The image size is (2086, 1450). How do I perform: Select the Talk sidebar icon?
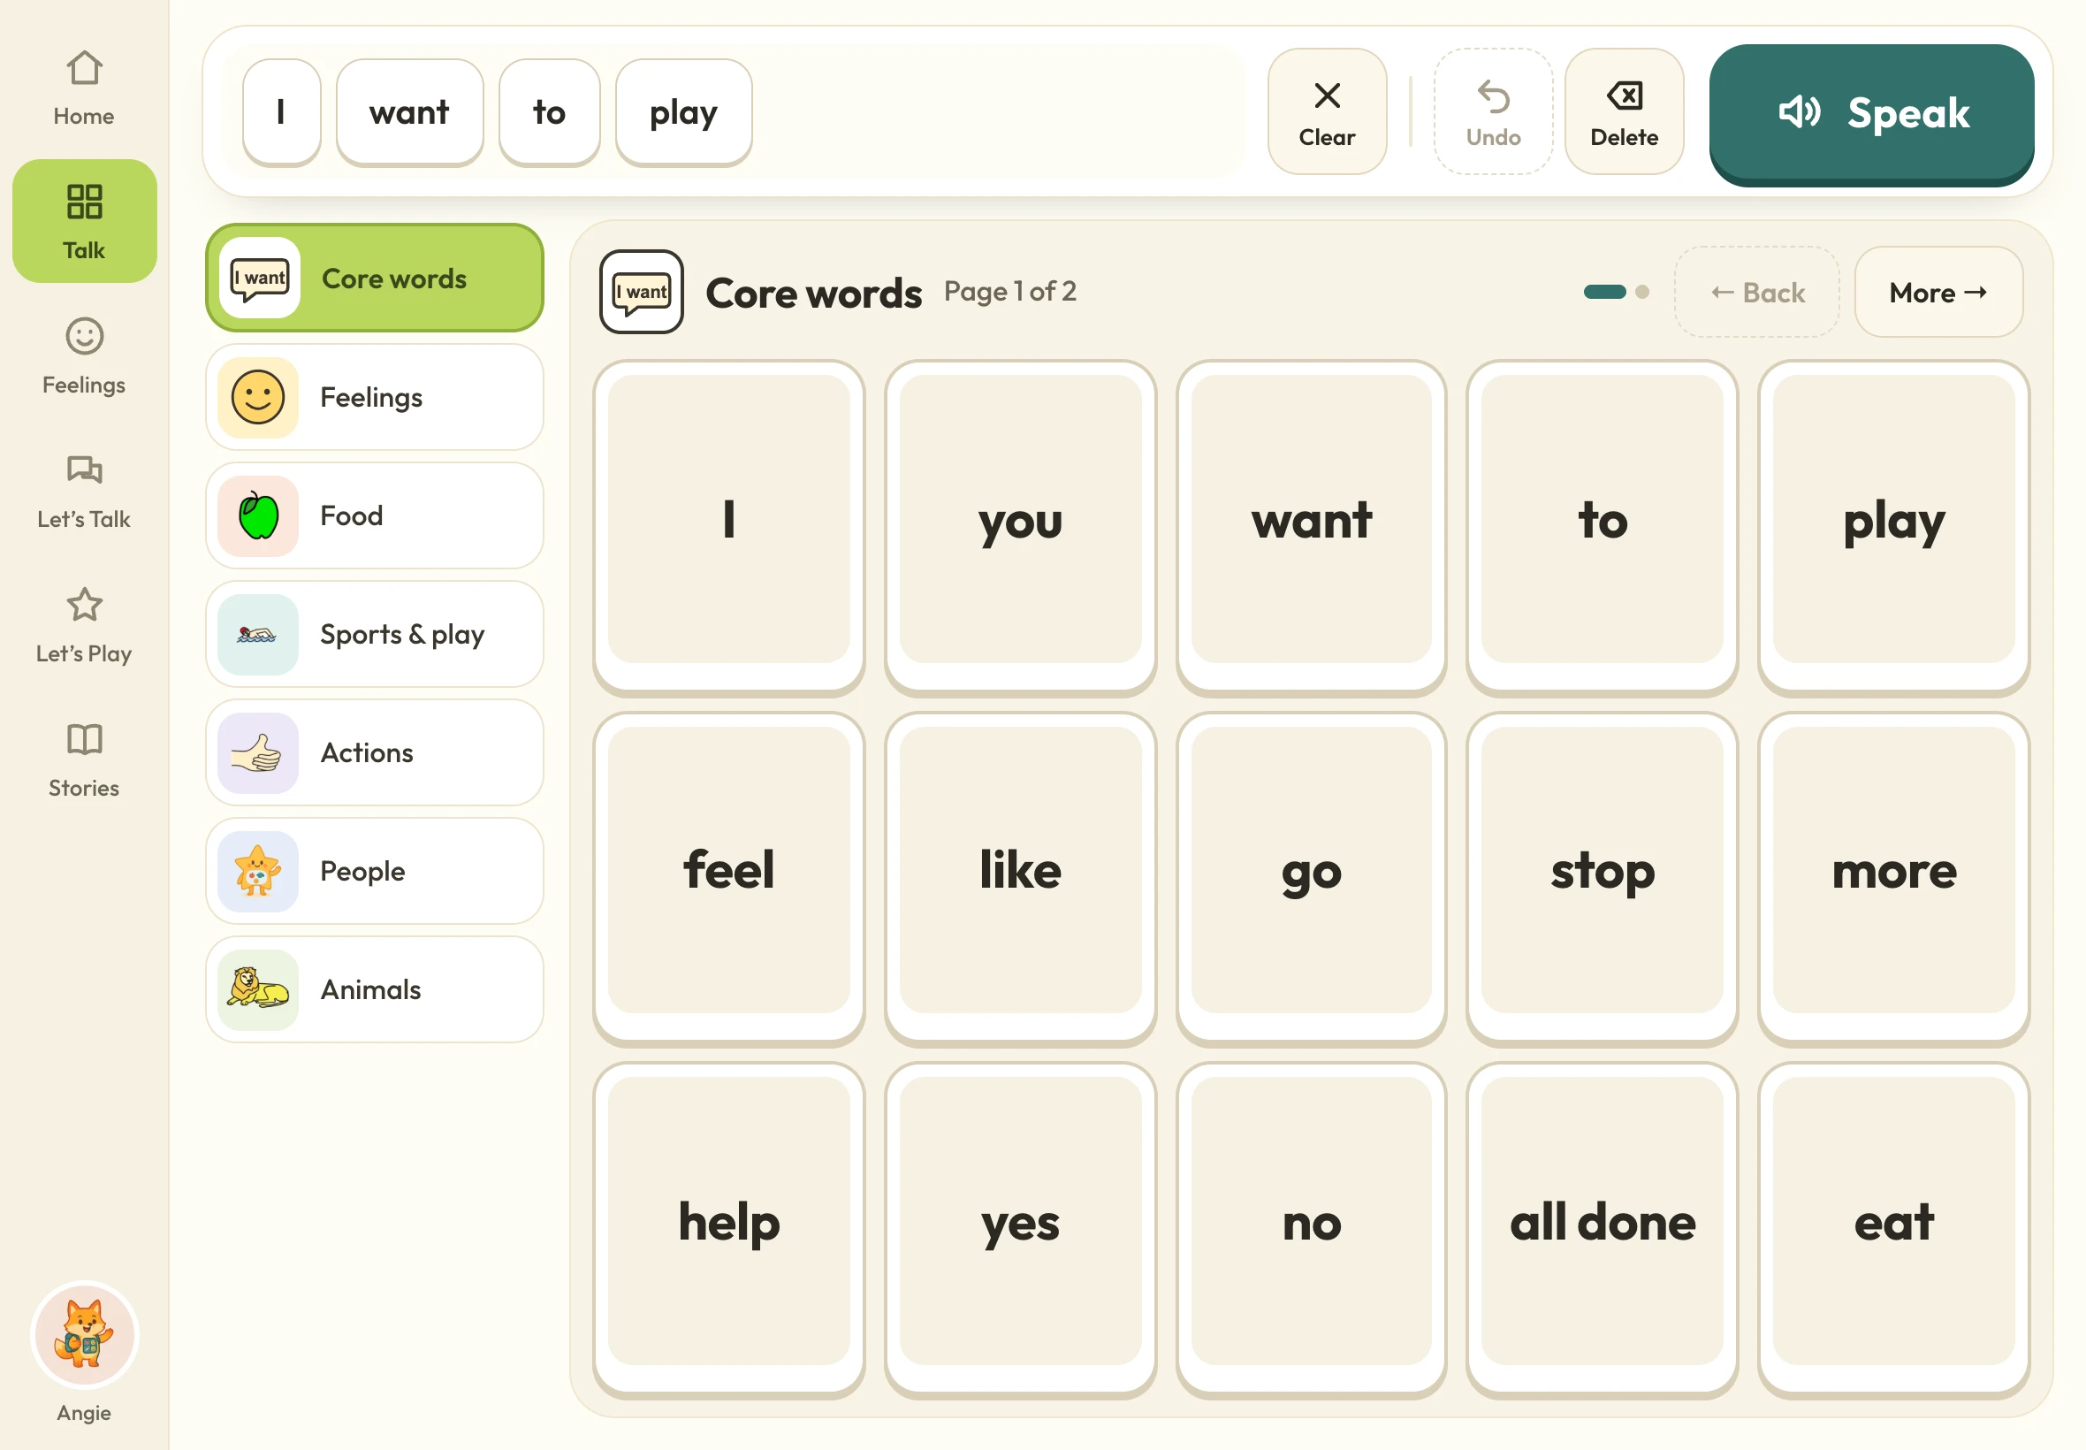[84, 221]
